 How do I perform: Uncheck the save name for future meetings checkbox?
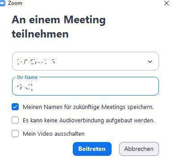[x=15, y=107]
